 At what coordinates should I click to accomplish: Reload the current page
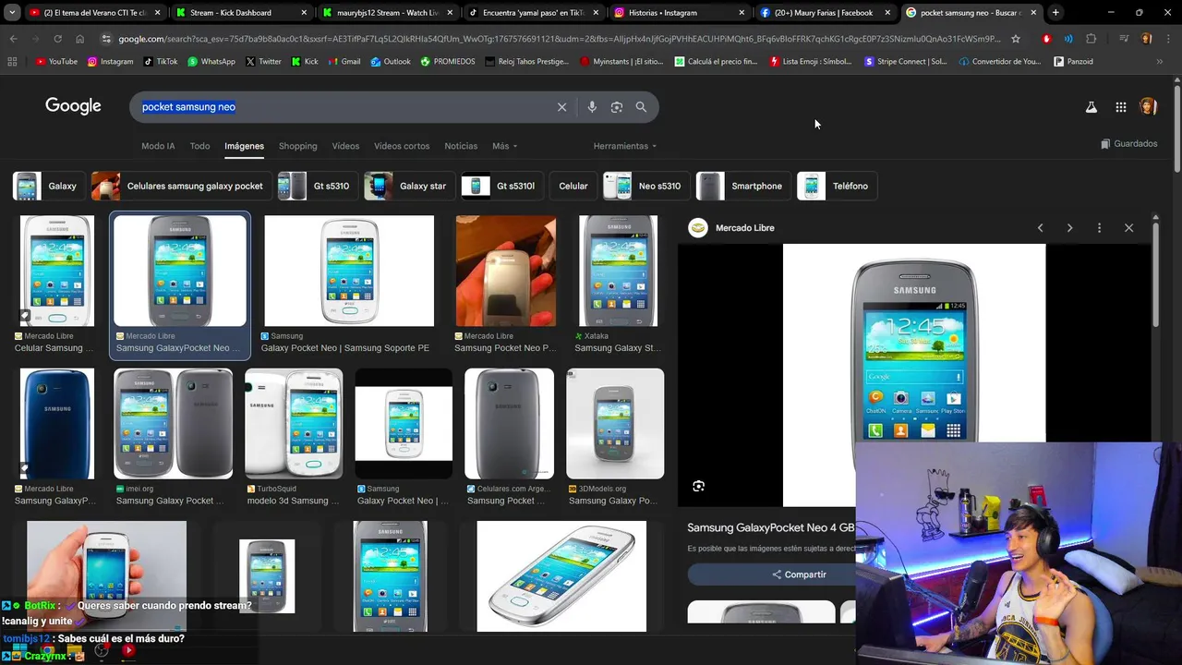pos(57,39)
